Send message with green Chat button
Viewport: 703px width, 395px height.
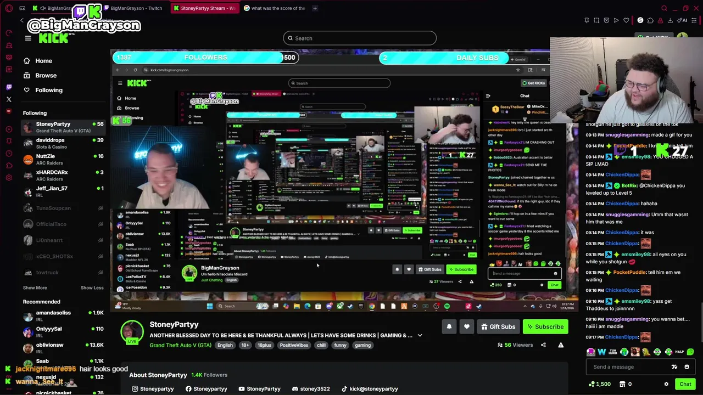[x=685, y=384]
